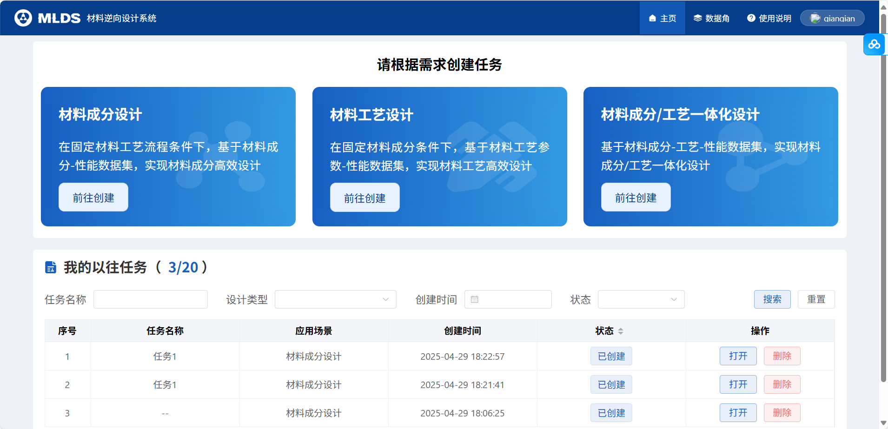The height and width of the screenshot is (429, 888).
Task: Open the 数据角 menu item
Action: point(711,18)
